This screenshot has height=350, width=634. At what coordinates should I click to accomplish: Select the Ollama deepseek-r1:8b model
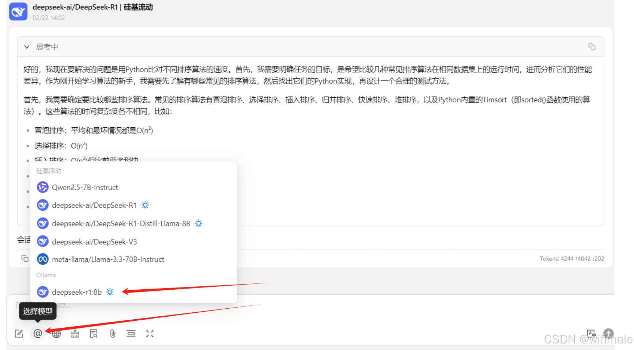(x=133, y=292)
